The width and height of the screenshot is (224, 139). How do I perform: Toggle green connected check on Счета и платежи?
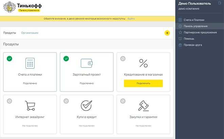tap(10, 59)
